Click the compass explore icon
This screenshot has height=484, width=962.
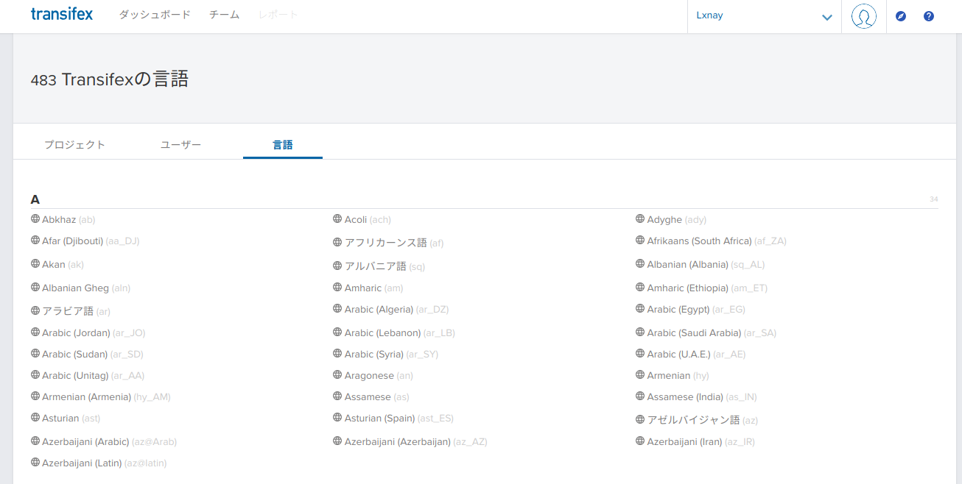[x=901, y=16]
